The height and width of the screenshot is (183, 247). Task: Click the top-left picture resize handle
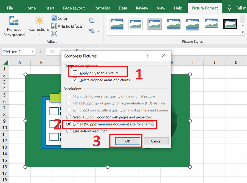(x=25, y=74)
